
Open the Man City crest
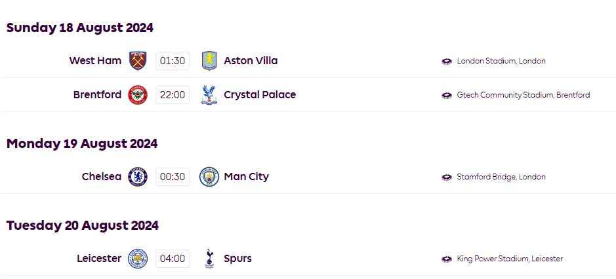209,177
